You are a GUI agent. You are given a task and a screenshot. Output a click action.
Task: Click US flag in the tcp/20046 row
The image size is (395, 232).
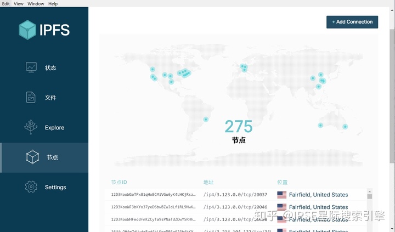[x=281, y=207]
